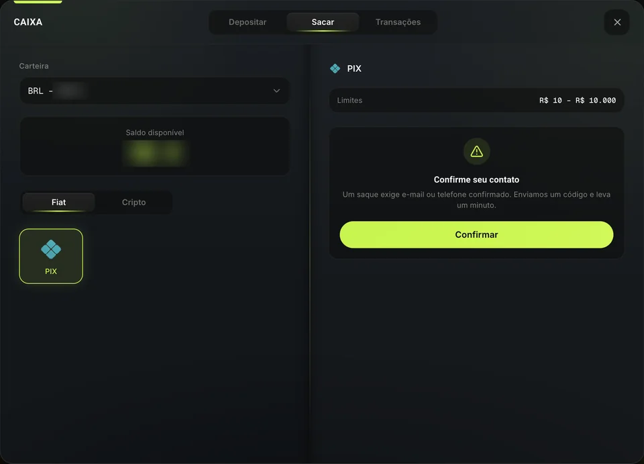
Task: Click the PIX diamond icon in header
Action: tap(335, 68)
